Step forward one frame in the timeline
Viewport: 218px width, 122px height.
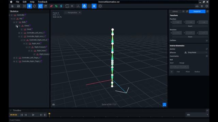point(41,115)
